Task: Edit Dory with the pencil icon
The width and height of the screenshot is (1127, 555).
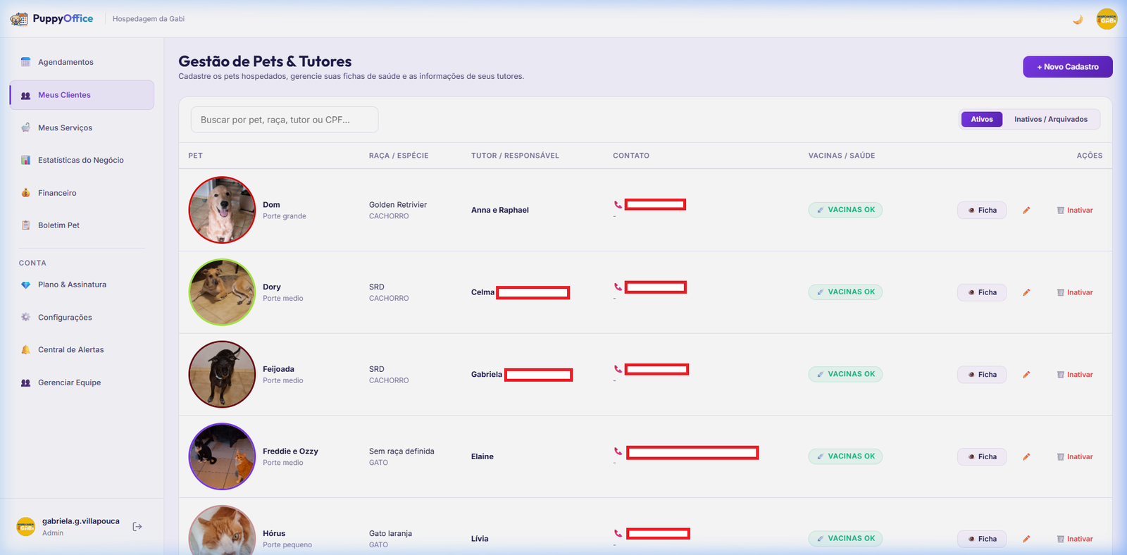Action: (x=1026, y=292)
